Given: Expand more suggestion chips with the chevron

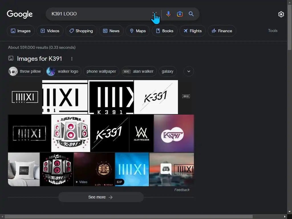Looking at the screenshot, I should pyautogui.click(x=189, y=71).
